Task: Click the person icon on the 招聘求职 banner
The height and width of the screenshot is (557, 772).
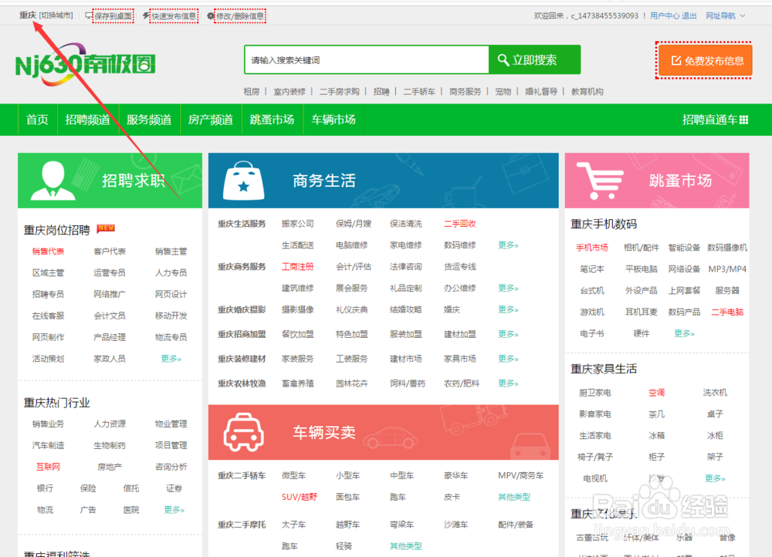Action: coord(52,178)
